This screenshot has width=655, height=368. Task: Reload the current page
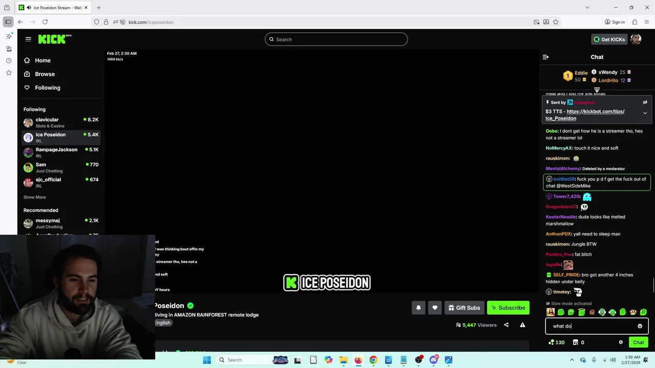coord(45,22)
